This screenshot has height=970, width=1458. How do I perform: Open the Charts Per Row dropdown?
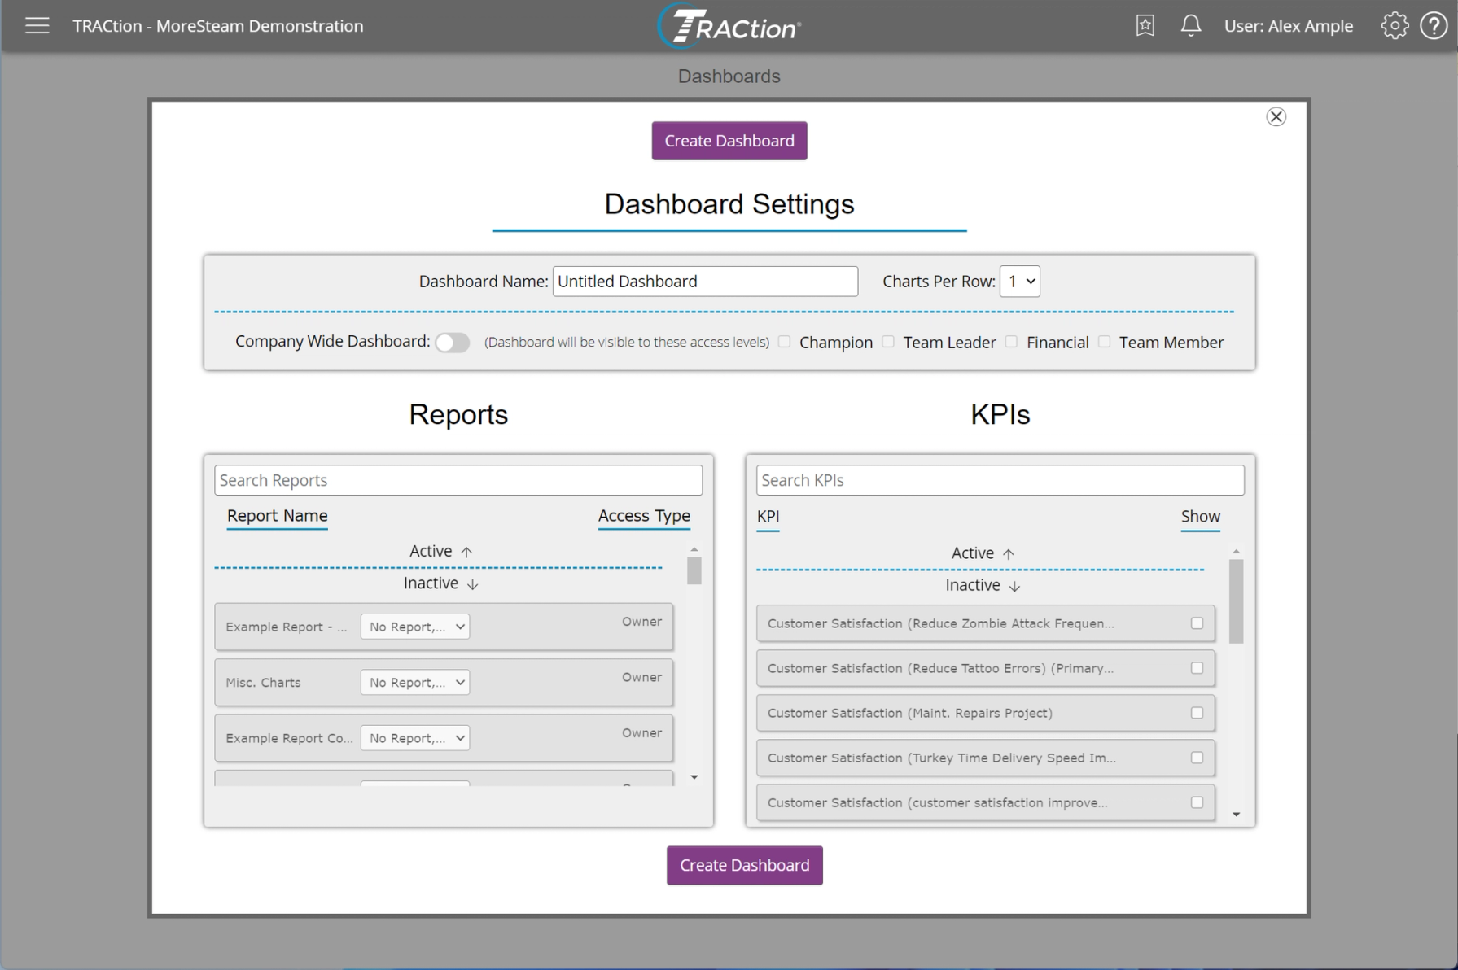pos(1019,282)
